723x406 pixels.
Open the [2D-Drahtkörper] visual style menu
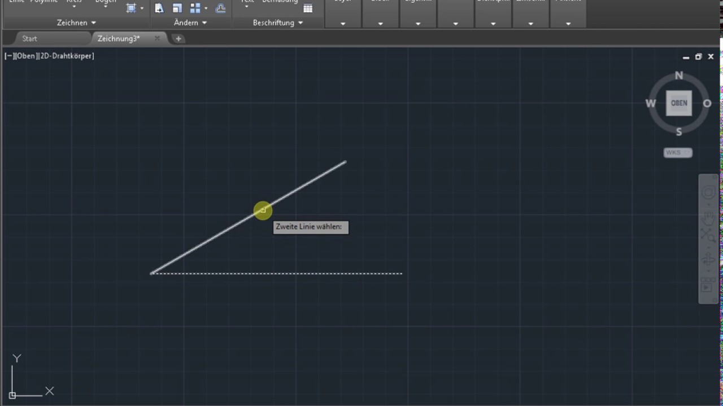pyautogui.click(x=66, y=56)
